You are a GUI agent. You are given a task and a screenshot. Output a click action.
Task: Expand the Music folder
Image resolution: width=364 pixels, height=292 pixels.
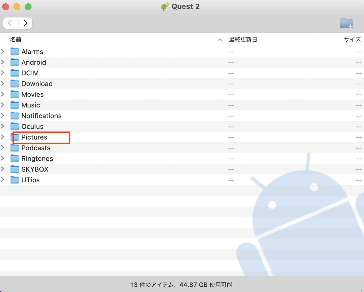pos(3,105)
